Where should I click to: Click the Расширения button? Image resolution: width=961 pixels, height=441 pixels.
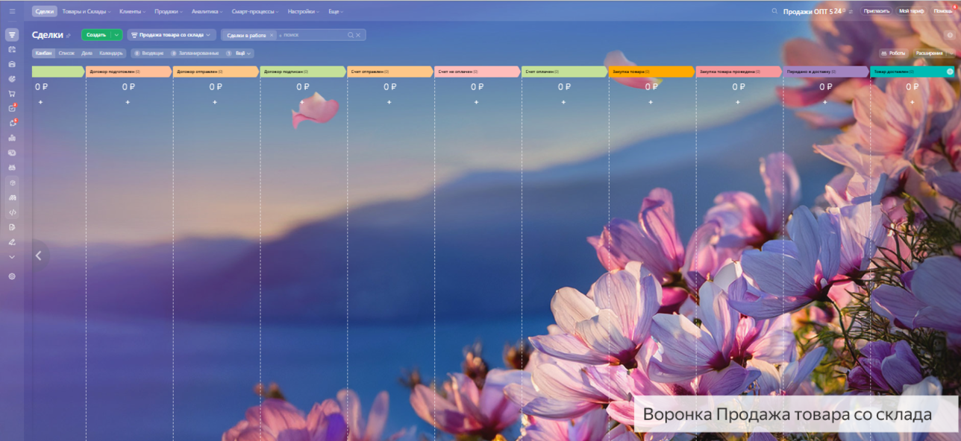coord(930,54)
